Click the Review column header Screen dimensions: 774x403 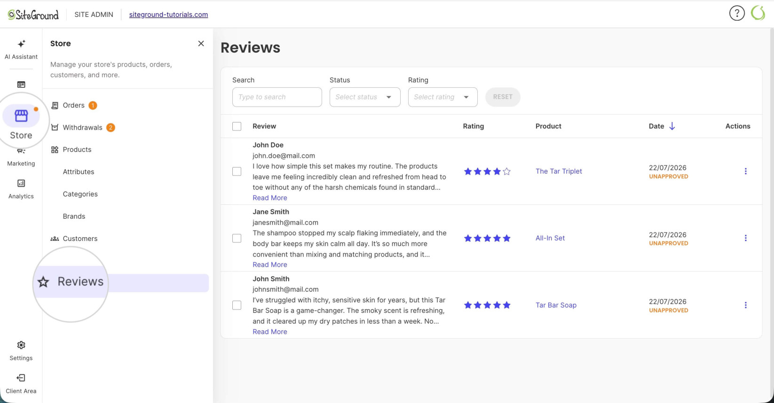click(x=264, y=126)
